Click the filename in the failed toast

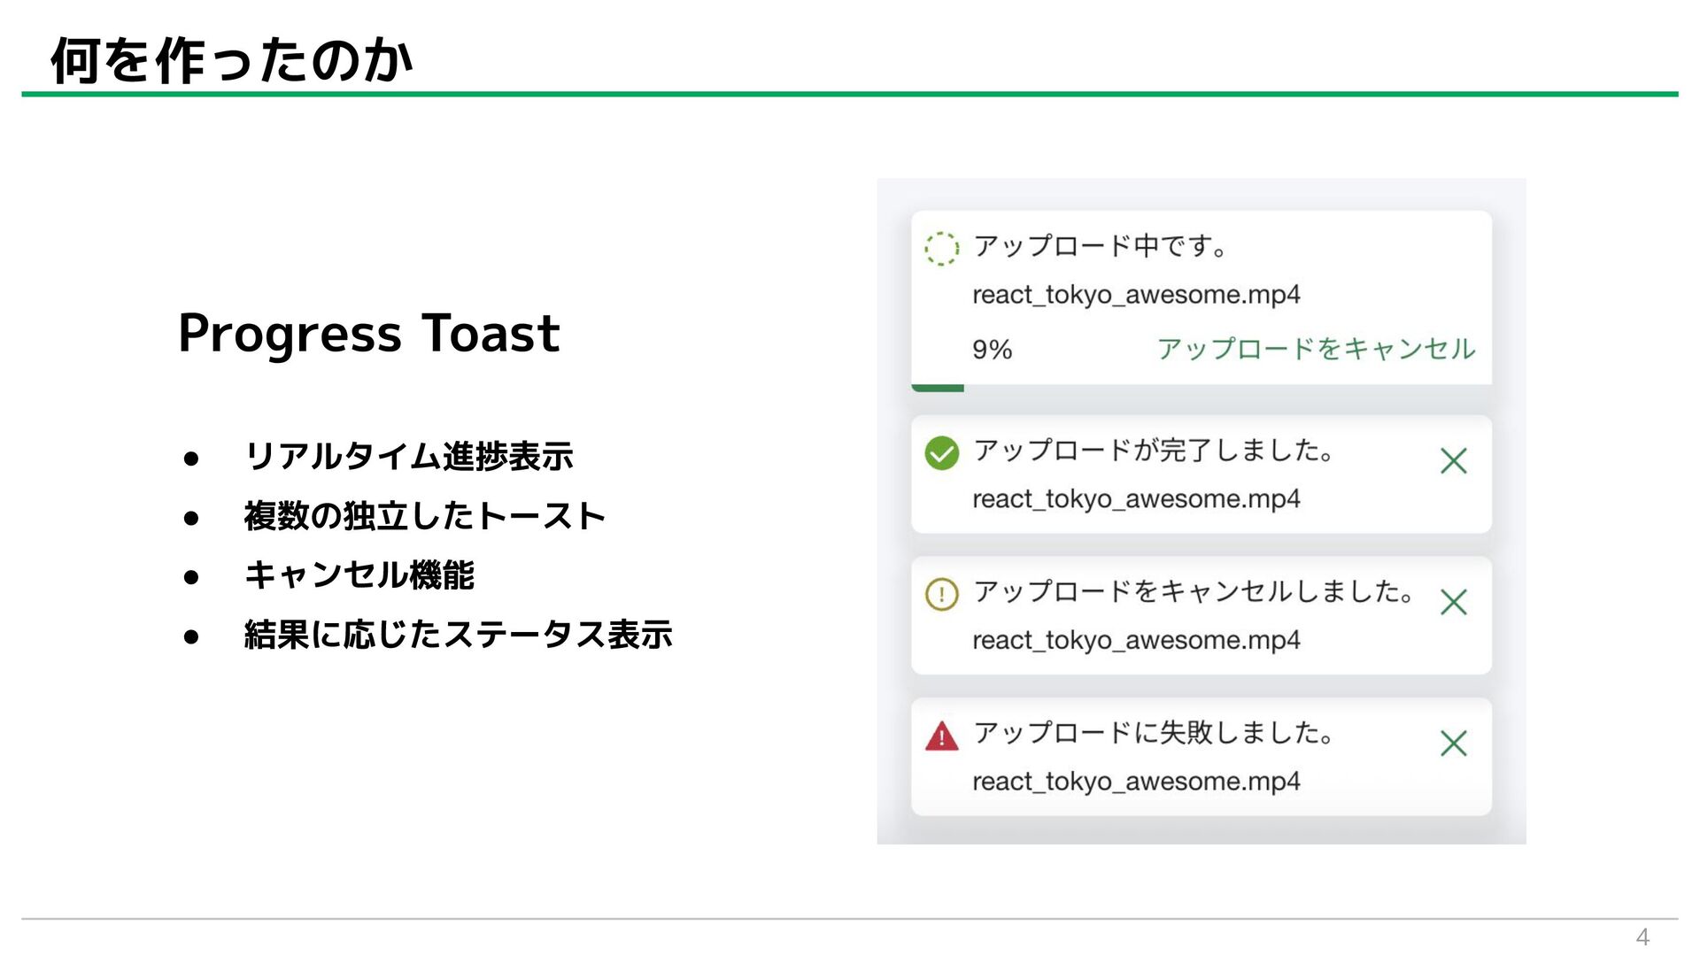pyautogui.click(x=1136, y=782)
